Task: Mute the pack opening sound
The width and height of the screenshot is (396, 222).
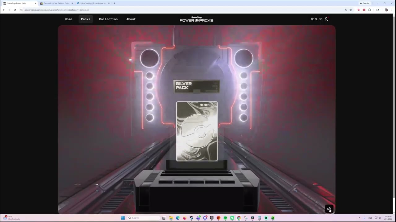Action: click(329, 209)
